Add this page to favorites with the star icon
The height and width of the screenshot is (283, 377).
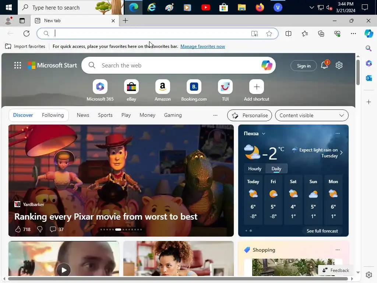coord(269,34)
